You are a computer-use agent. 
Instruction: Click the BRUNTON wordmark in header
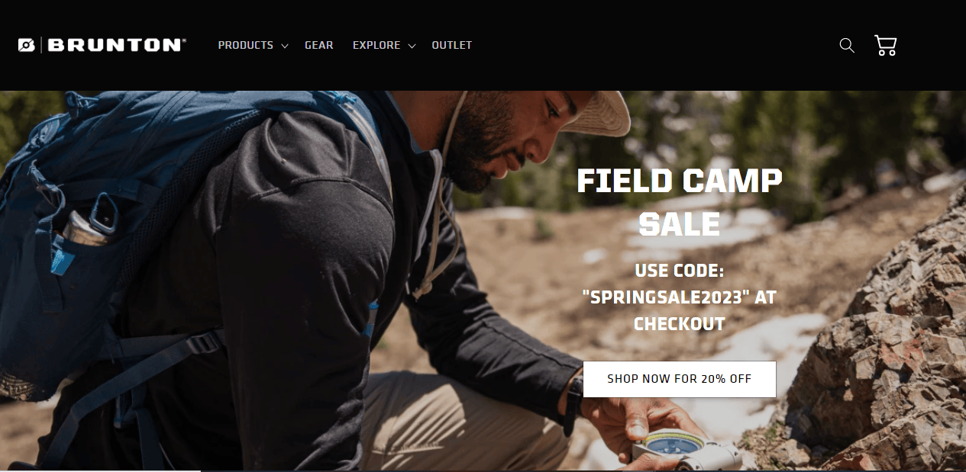[x=116, y=46]
